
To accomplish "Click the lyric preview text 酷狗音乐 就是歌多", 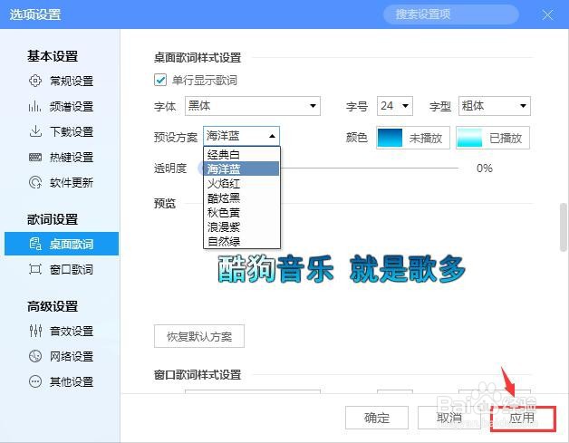I will click(342, 269).
